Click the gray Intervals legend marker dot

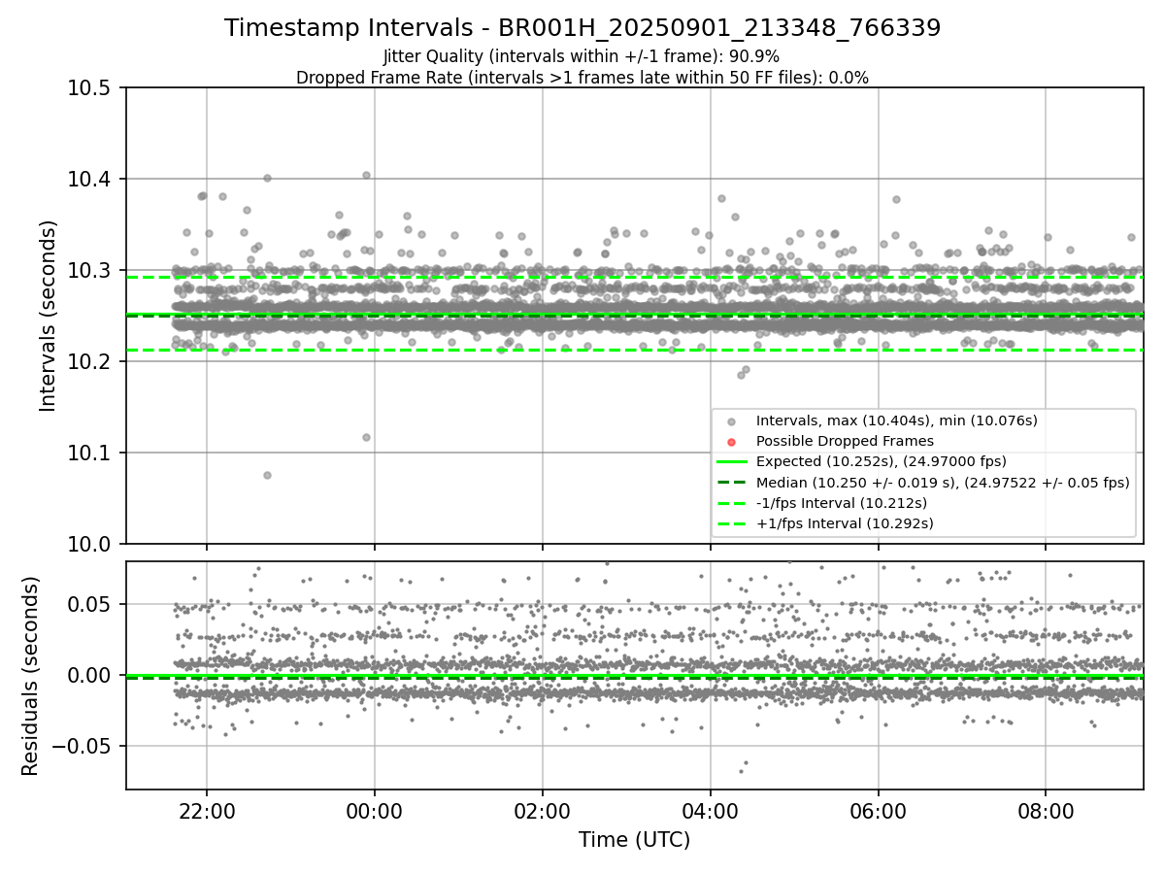733,421
